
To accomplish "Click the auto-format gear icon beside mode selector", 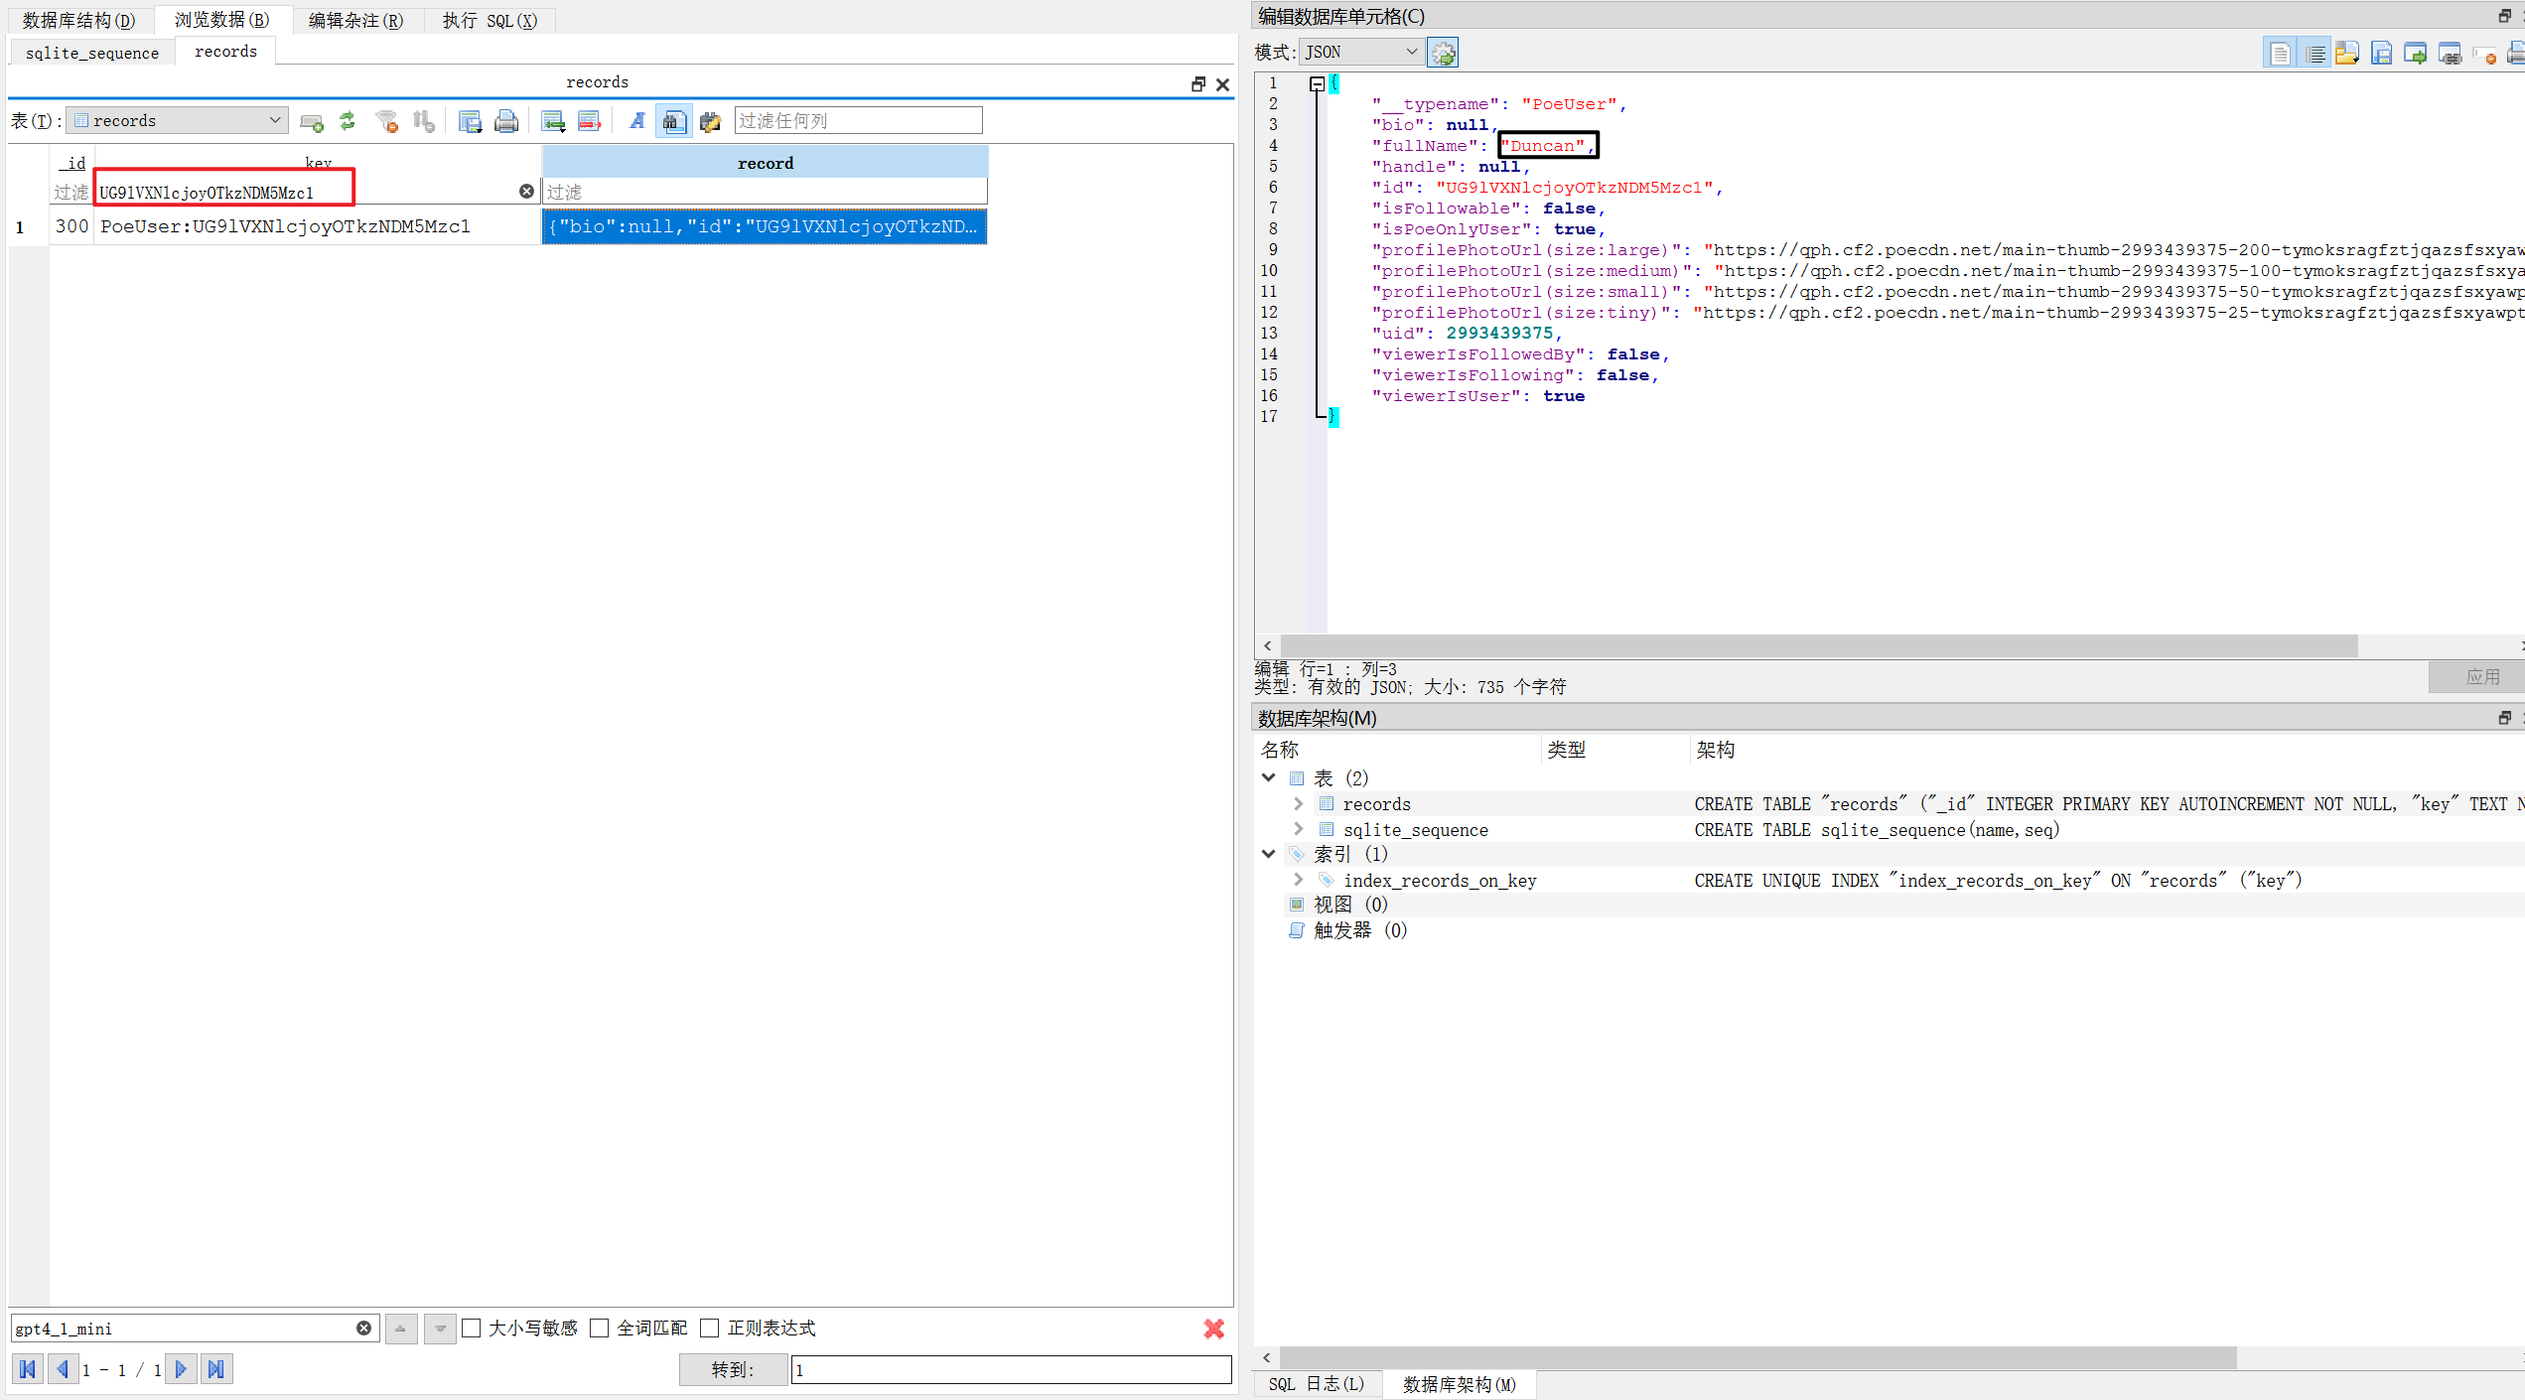I will [x=1443, y=53].
